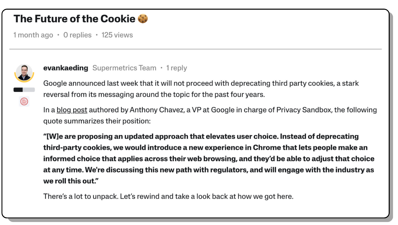Click the "1 month ago" timestamp
This screenshot has height=225, width=398.
point(33,35)
